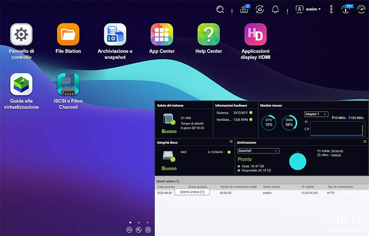Expand the DataVol1 volume dropdown
This screenshot has width=369, height=236.
(x=258, y=151)
